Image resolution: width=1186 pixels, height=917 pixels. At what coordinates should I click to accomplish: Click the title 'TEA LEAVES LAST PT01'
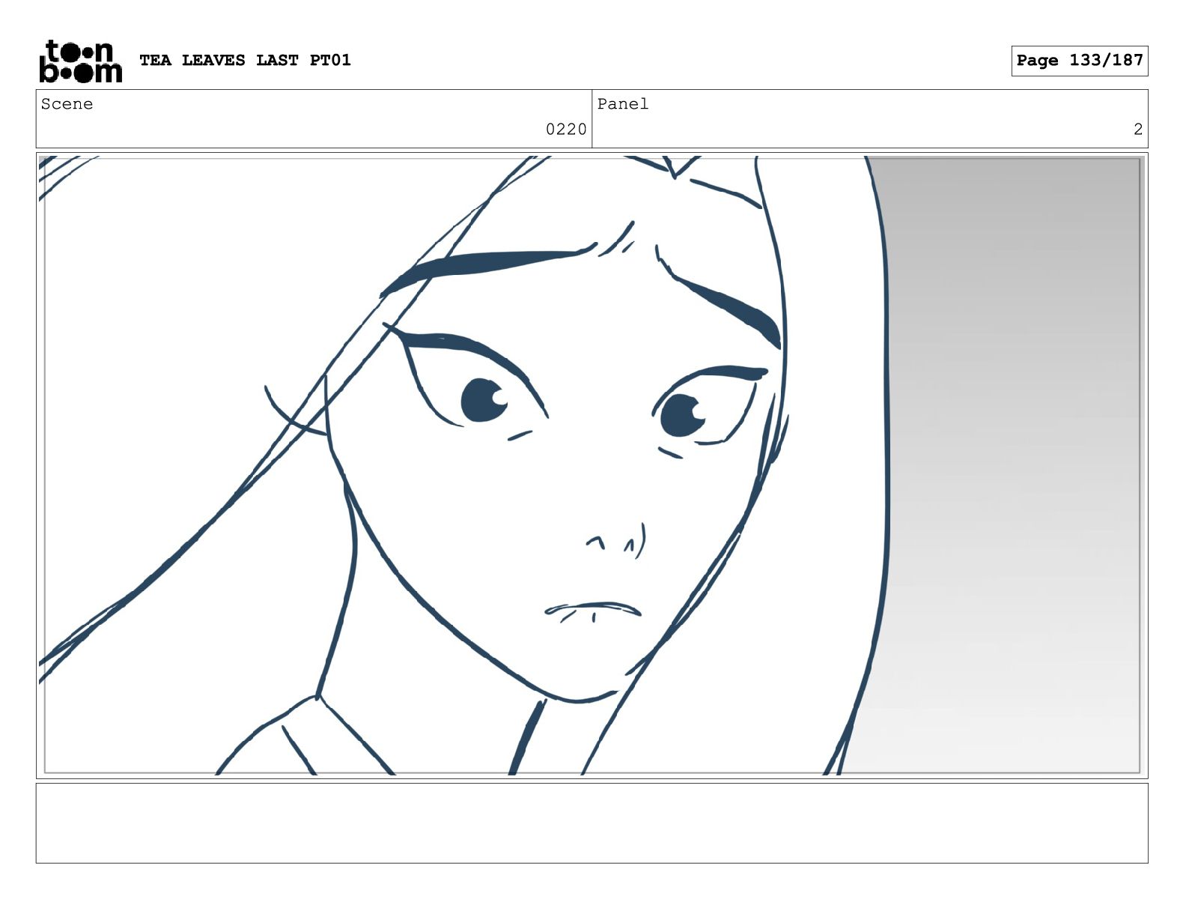tap(245, 60)
